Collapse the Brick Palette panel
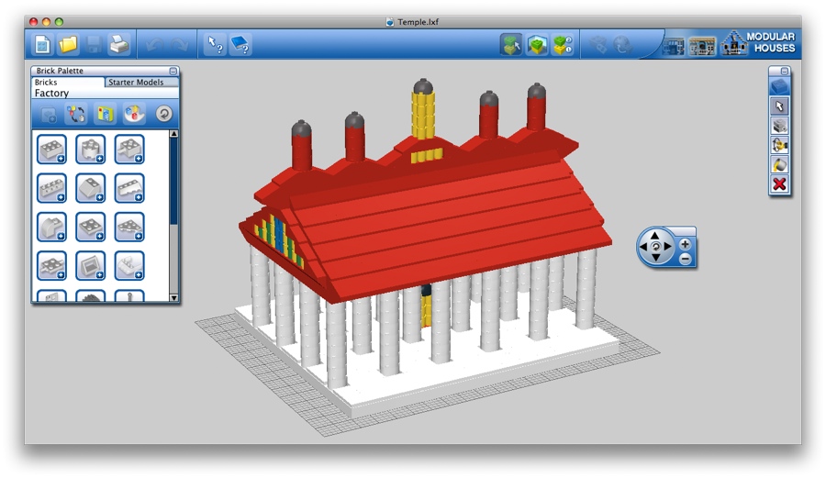The image size is (826, 478). coord(173,71)
